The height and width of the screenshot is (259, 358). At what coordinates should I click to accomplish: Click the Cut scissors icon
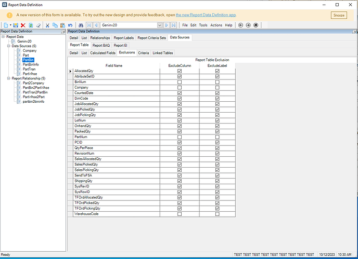click(48, 25)
